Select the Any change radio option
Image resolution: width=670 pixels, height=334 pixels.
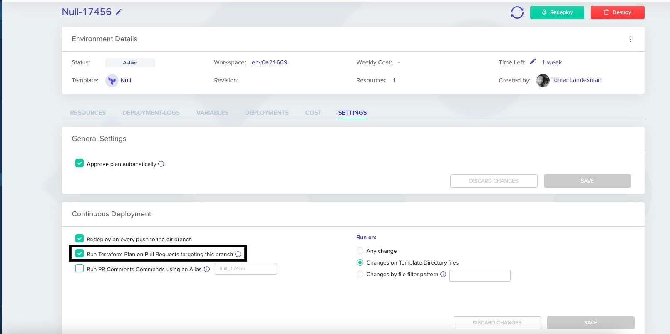tap(360, 251)
